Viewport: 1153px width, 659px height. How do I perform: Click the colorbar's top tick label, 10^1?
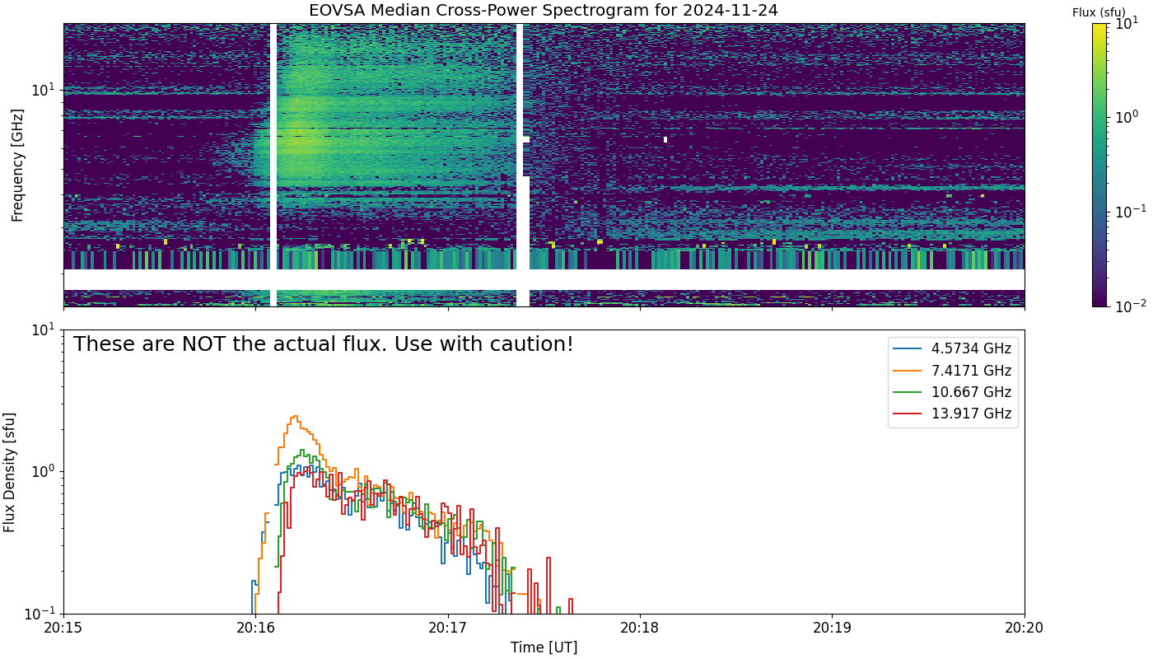pos(1126,24)
